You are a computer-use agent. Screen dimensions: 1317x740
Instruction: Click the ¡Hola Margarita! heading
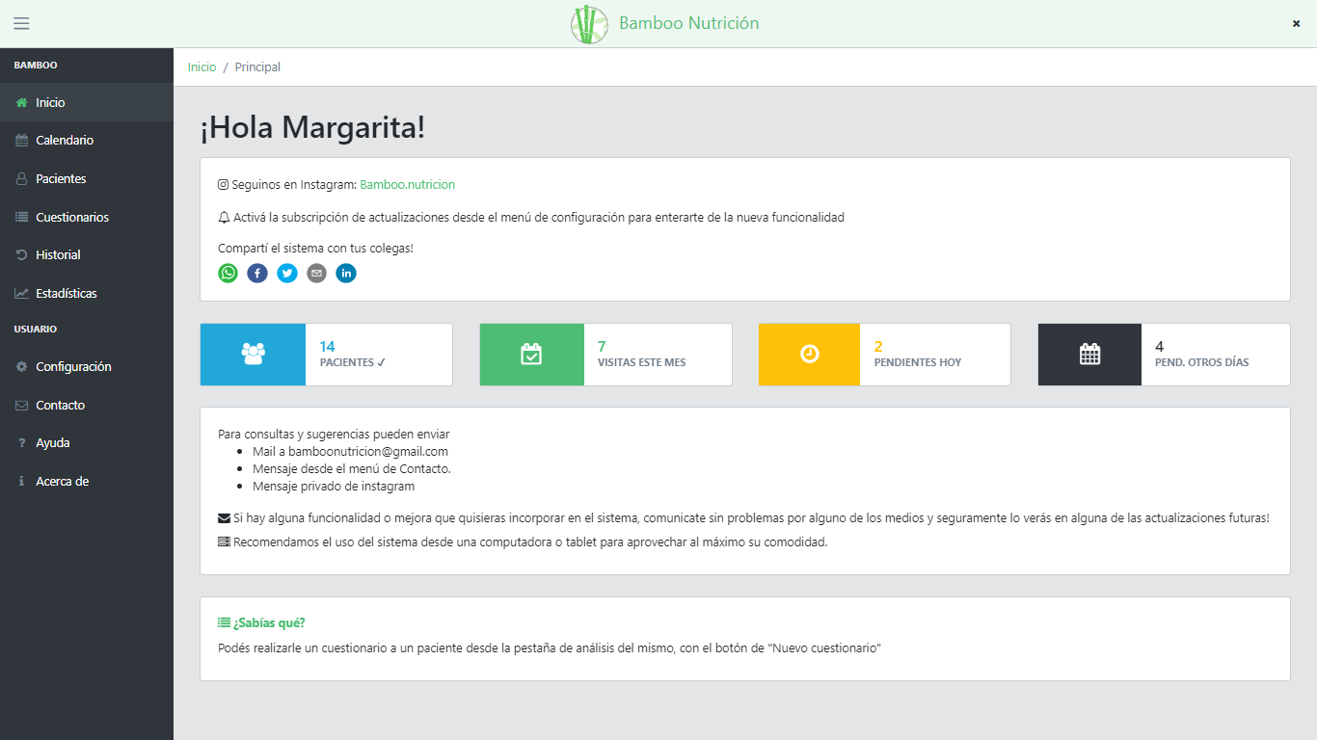312,127
